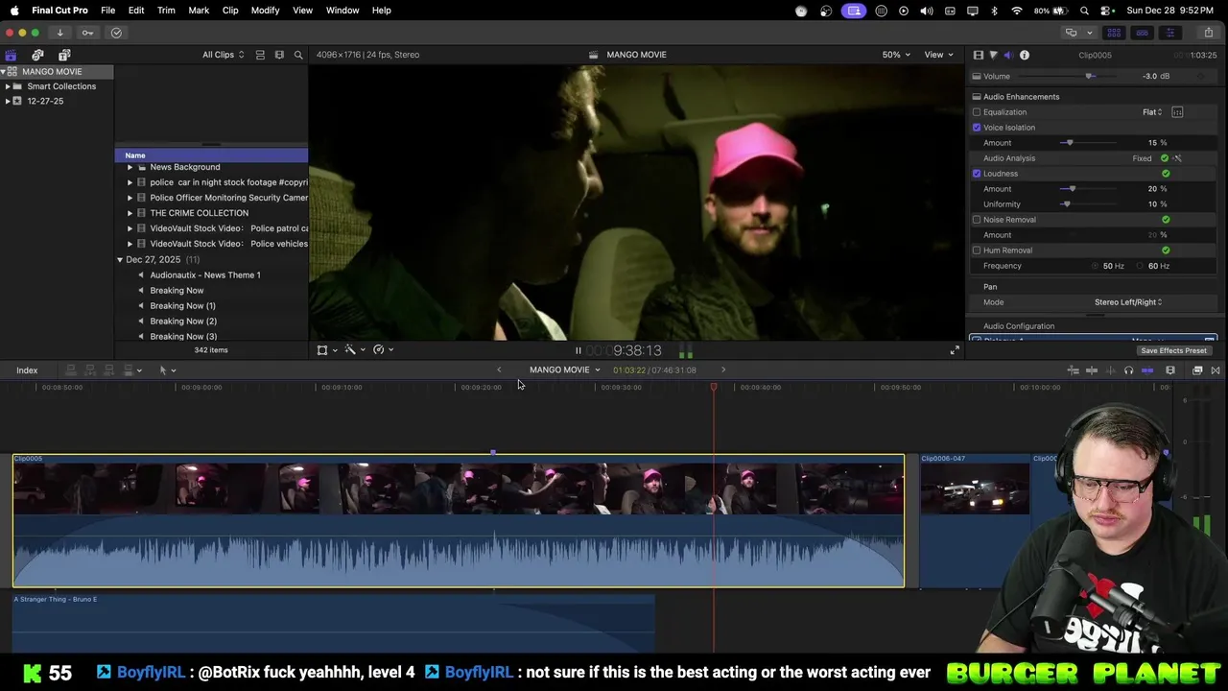The width and height of the screenshot is (1228, 691).
Task: Show the Libraries sidebar clapboard icon
Action: [x=11, y=55]
